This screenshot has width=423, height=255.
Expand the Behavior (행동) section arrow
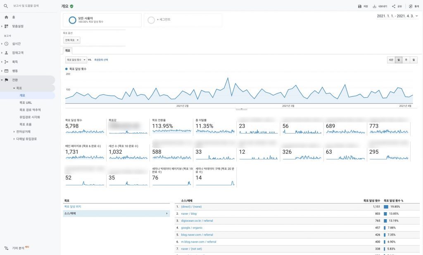click(x=2, y=71)
